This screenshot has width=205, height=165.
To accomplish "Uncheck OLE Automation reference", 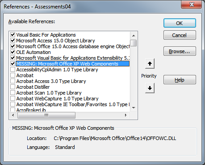I will pyautogui.click(x=13, y=52).
